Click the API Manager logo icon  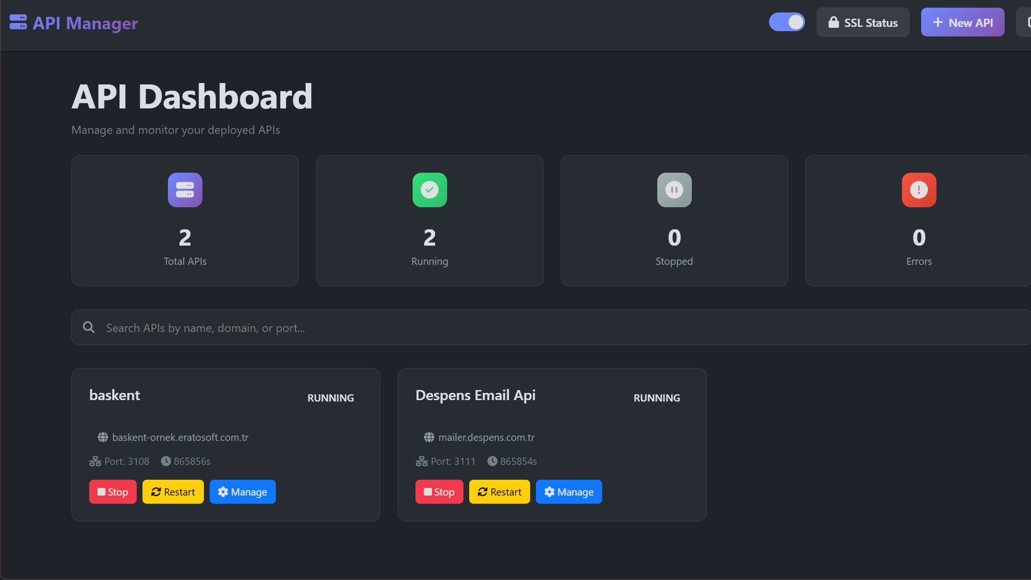point(18,22)
